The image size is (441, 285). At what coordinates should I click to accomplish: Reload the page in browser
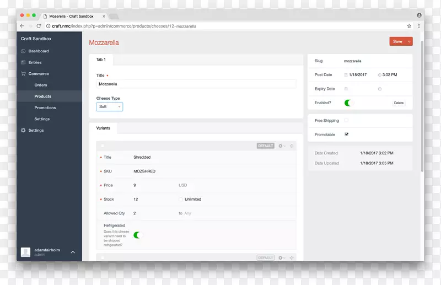click(x=39, y=26)
